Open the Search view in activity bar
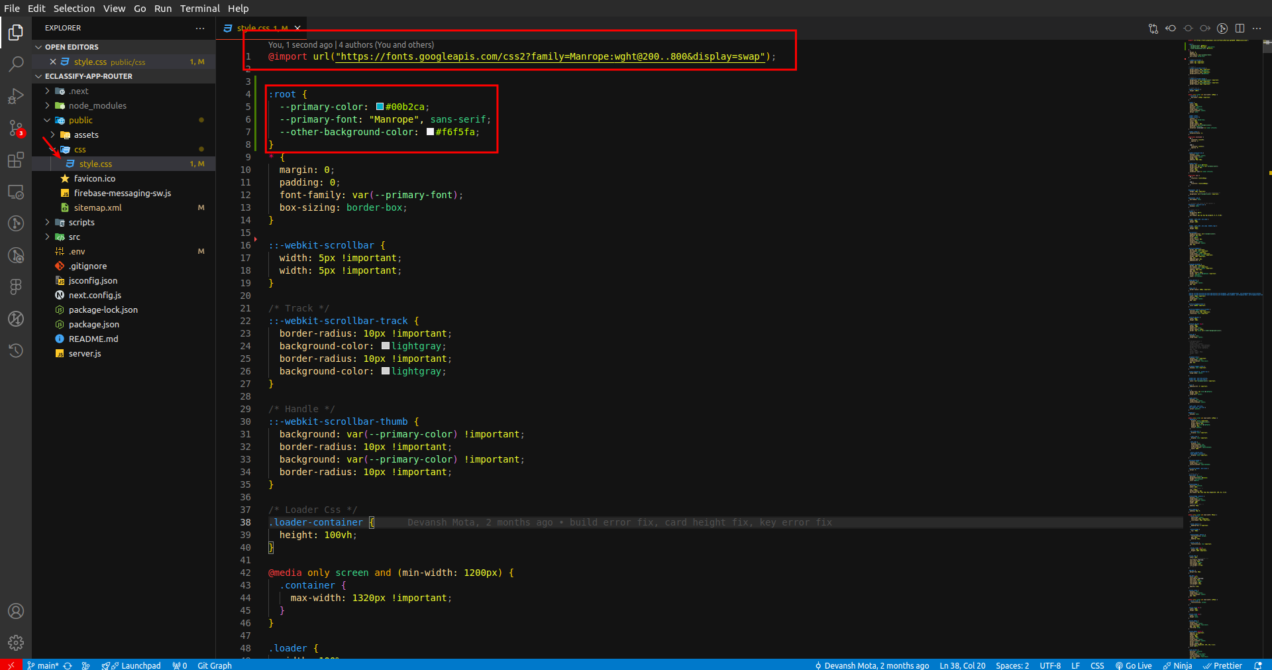Screen dimensions: 1272x670 (x=16, y=64)
